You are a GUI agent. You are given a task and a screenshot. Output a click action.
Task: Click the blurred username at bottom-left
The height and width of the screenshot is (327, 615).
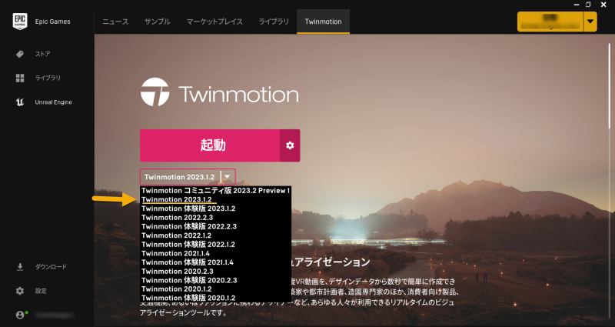click(x=54, y=315)
